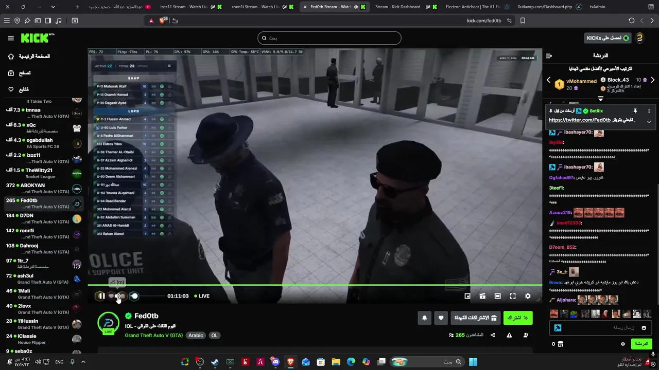Expand the gift leaderboard chevron
The height and width of the screenshot is (370, 659).
600,98
